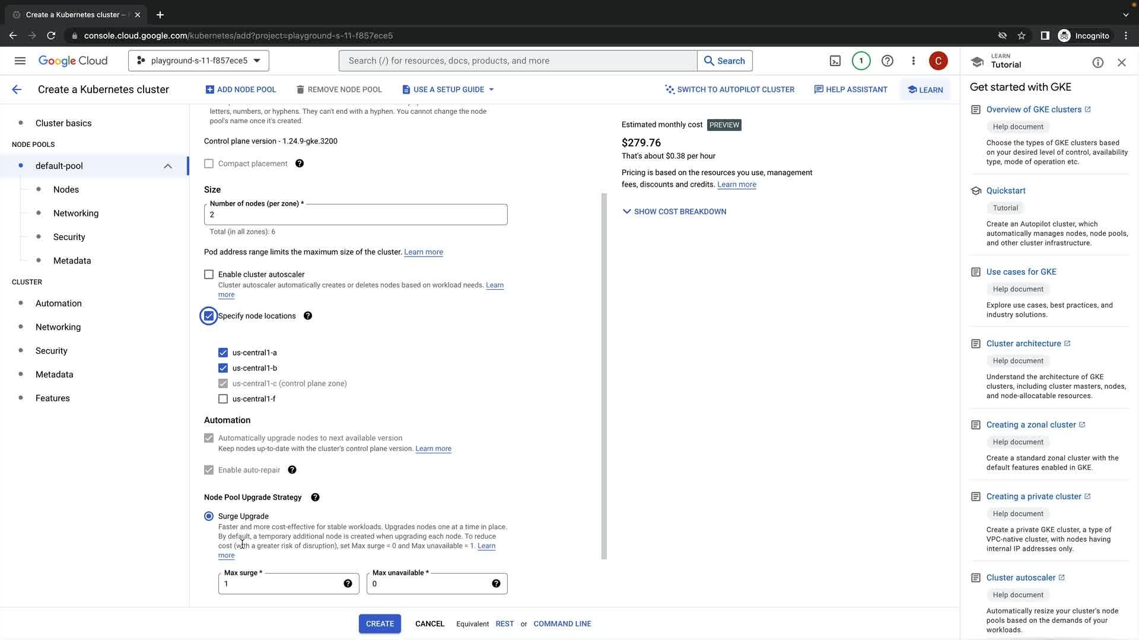Collapse the default-pool node pool section
The width and height of the screenshot is (1139, 640).
point(168,166)
